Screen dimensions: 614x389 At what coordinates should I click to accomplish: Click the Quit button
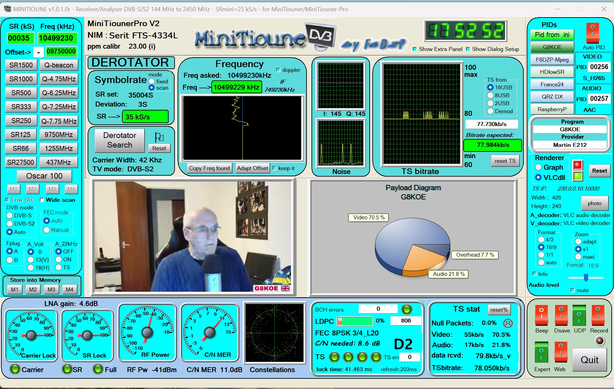590,360
